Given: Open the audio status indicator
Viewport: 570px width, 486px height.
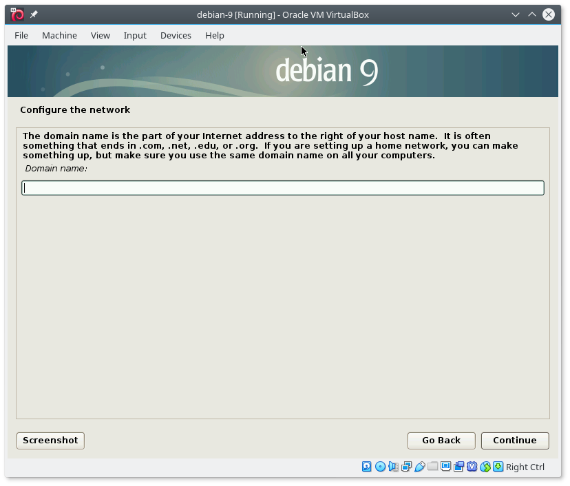Looking at the screenshot, I should pos(393,467).
